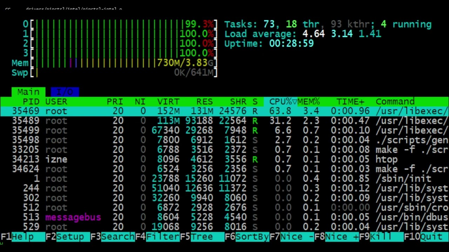This screenshot has height=252, width=449.
Task: Sort by the S state column header
Action: point(255,101)
